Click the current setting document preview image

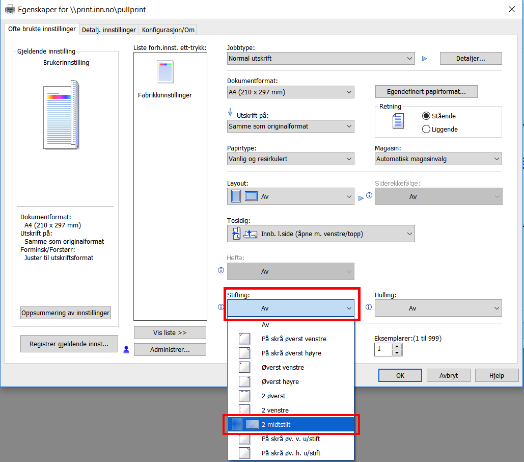(x=61, y=115)
